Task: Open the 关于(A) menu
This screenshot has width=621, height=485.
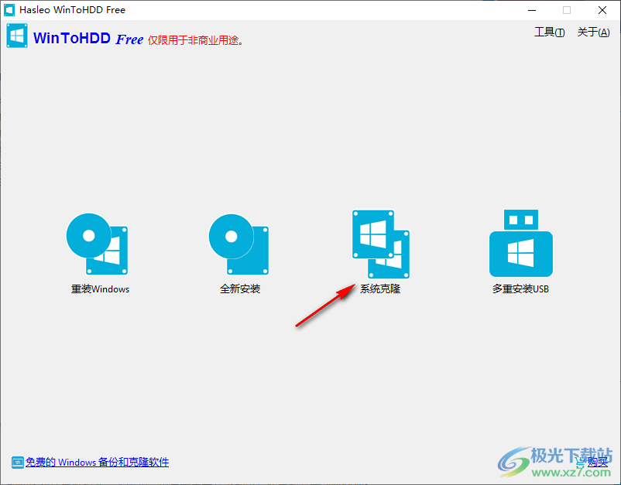Action: [593, 32]
